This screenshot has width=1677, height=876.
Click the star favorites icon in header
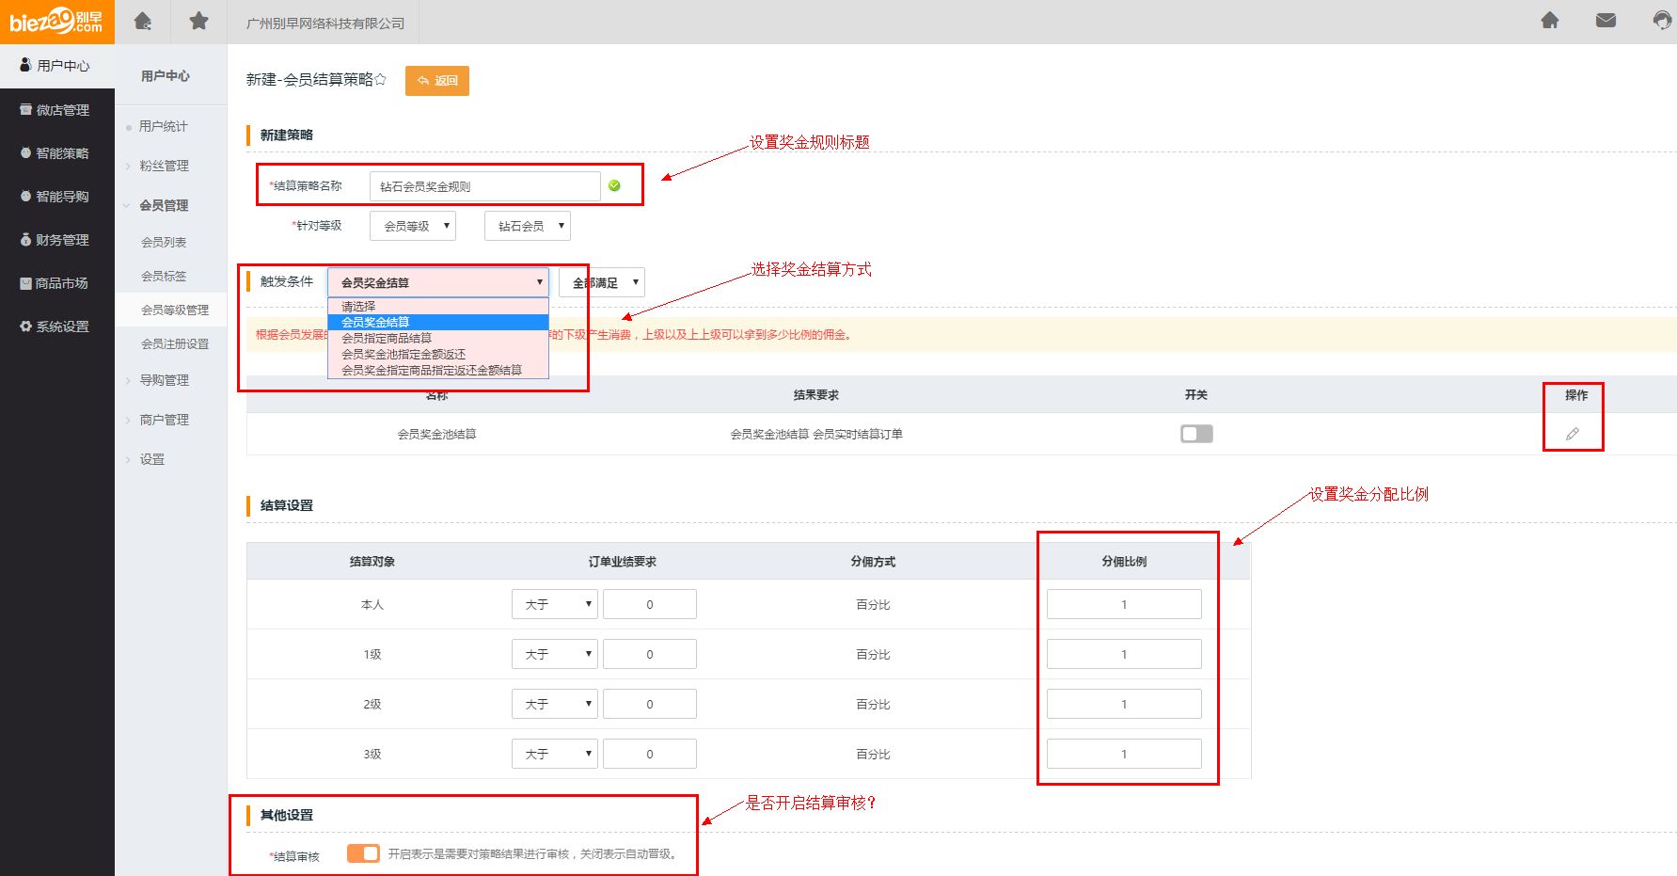click(198, 21)
